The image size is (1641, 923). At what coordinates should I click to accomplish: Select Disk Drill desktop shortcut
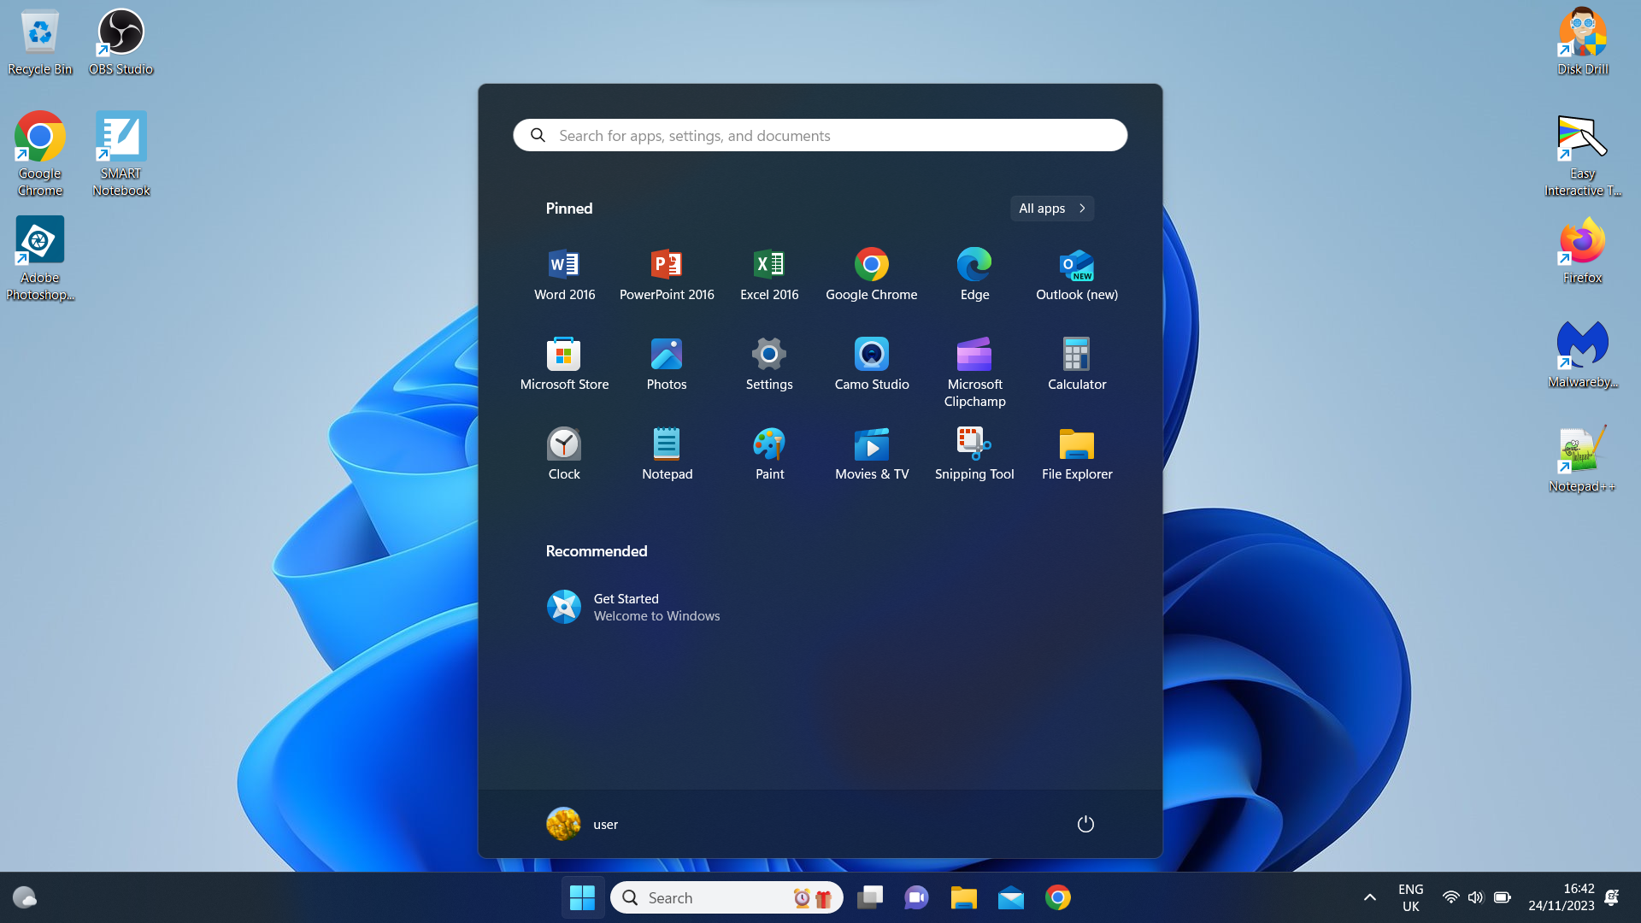click(1582, 42)
